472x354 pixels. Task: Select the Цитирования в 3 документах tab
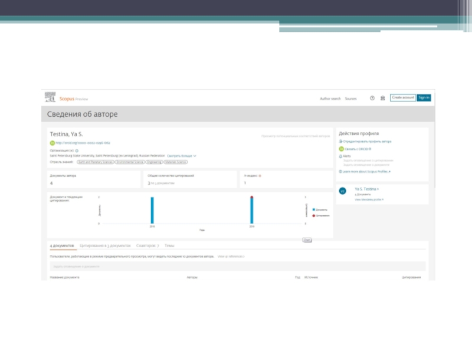coord(105,245)
